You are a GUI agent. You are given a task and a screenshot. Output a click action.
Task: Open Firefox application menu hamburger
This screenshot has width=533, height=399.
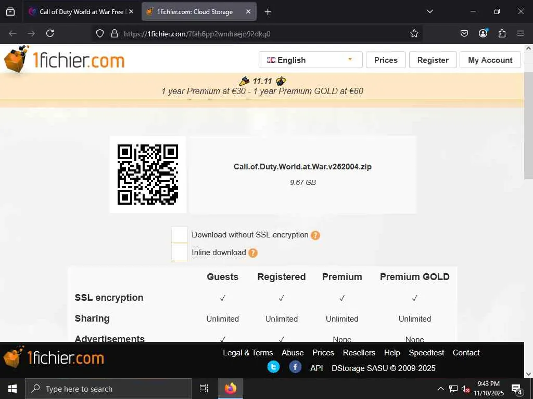(x=521, y=33)
